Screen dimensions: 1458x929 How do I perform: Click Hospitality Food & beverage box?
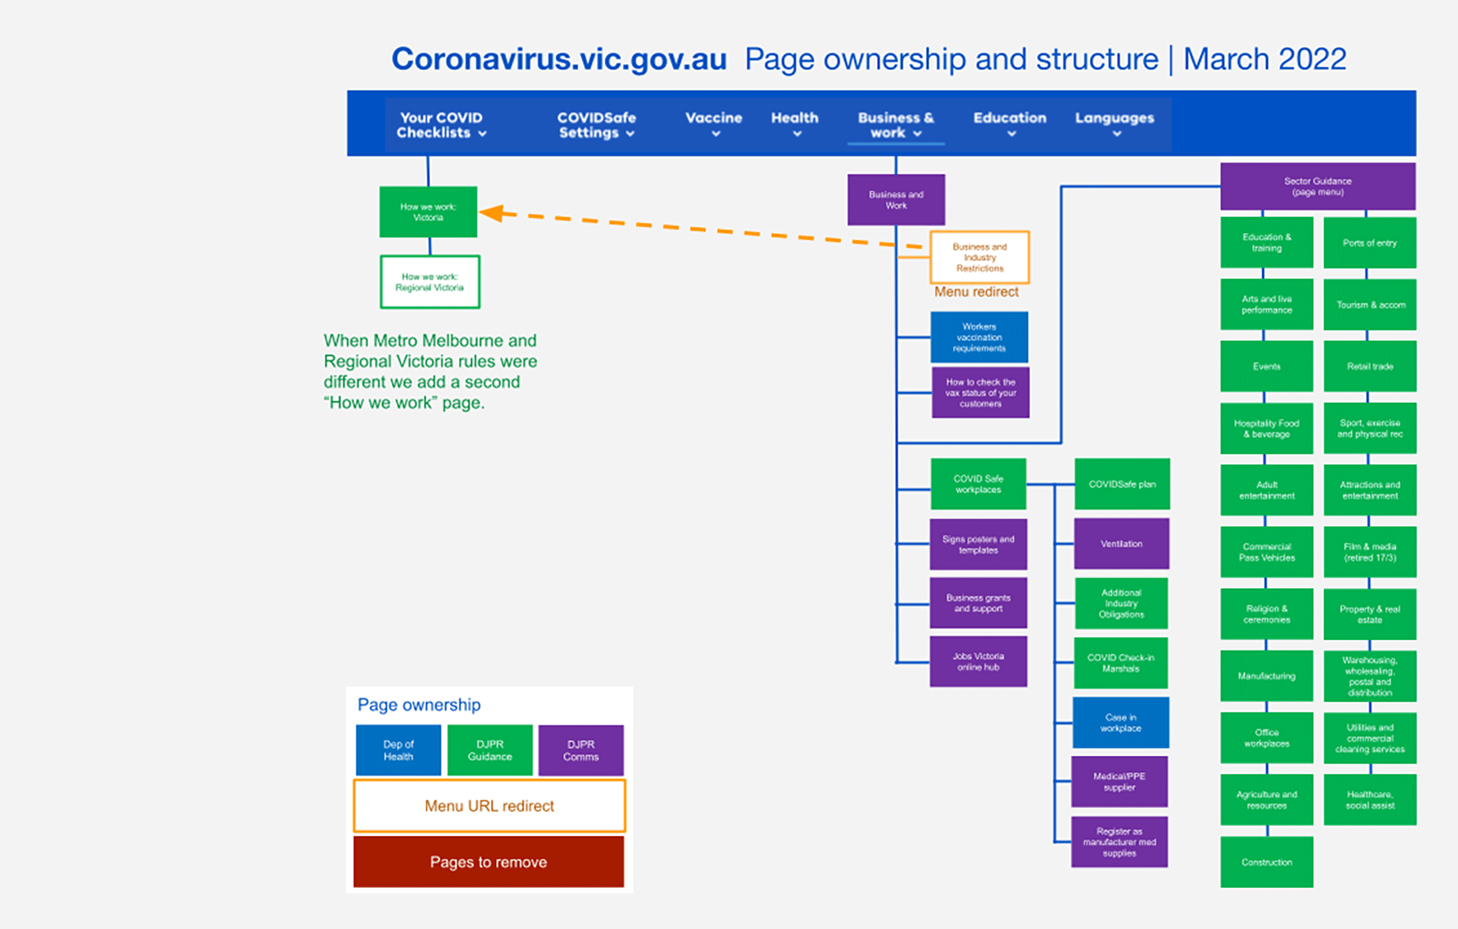pos(1267,428)
